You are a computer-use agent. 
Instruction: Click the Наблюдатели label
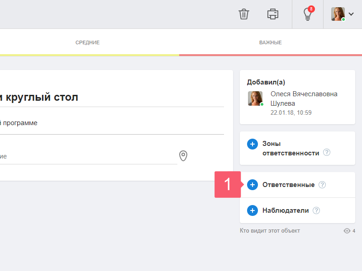(286, 210)
